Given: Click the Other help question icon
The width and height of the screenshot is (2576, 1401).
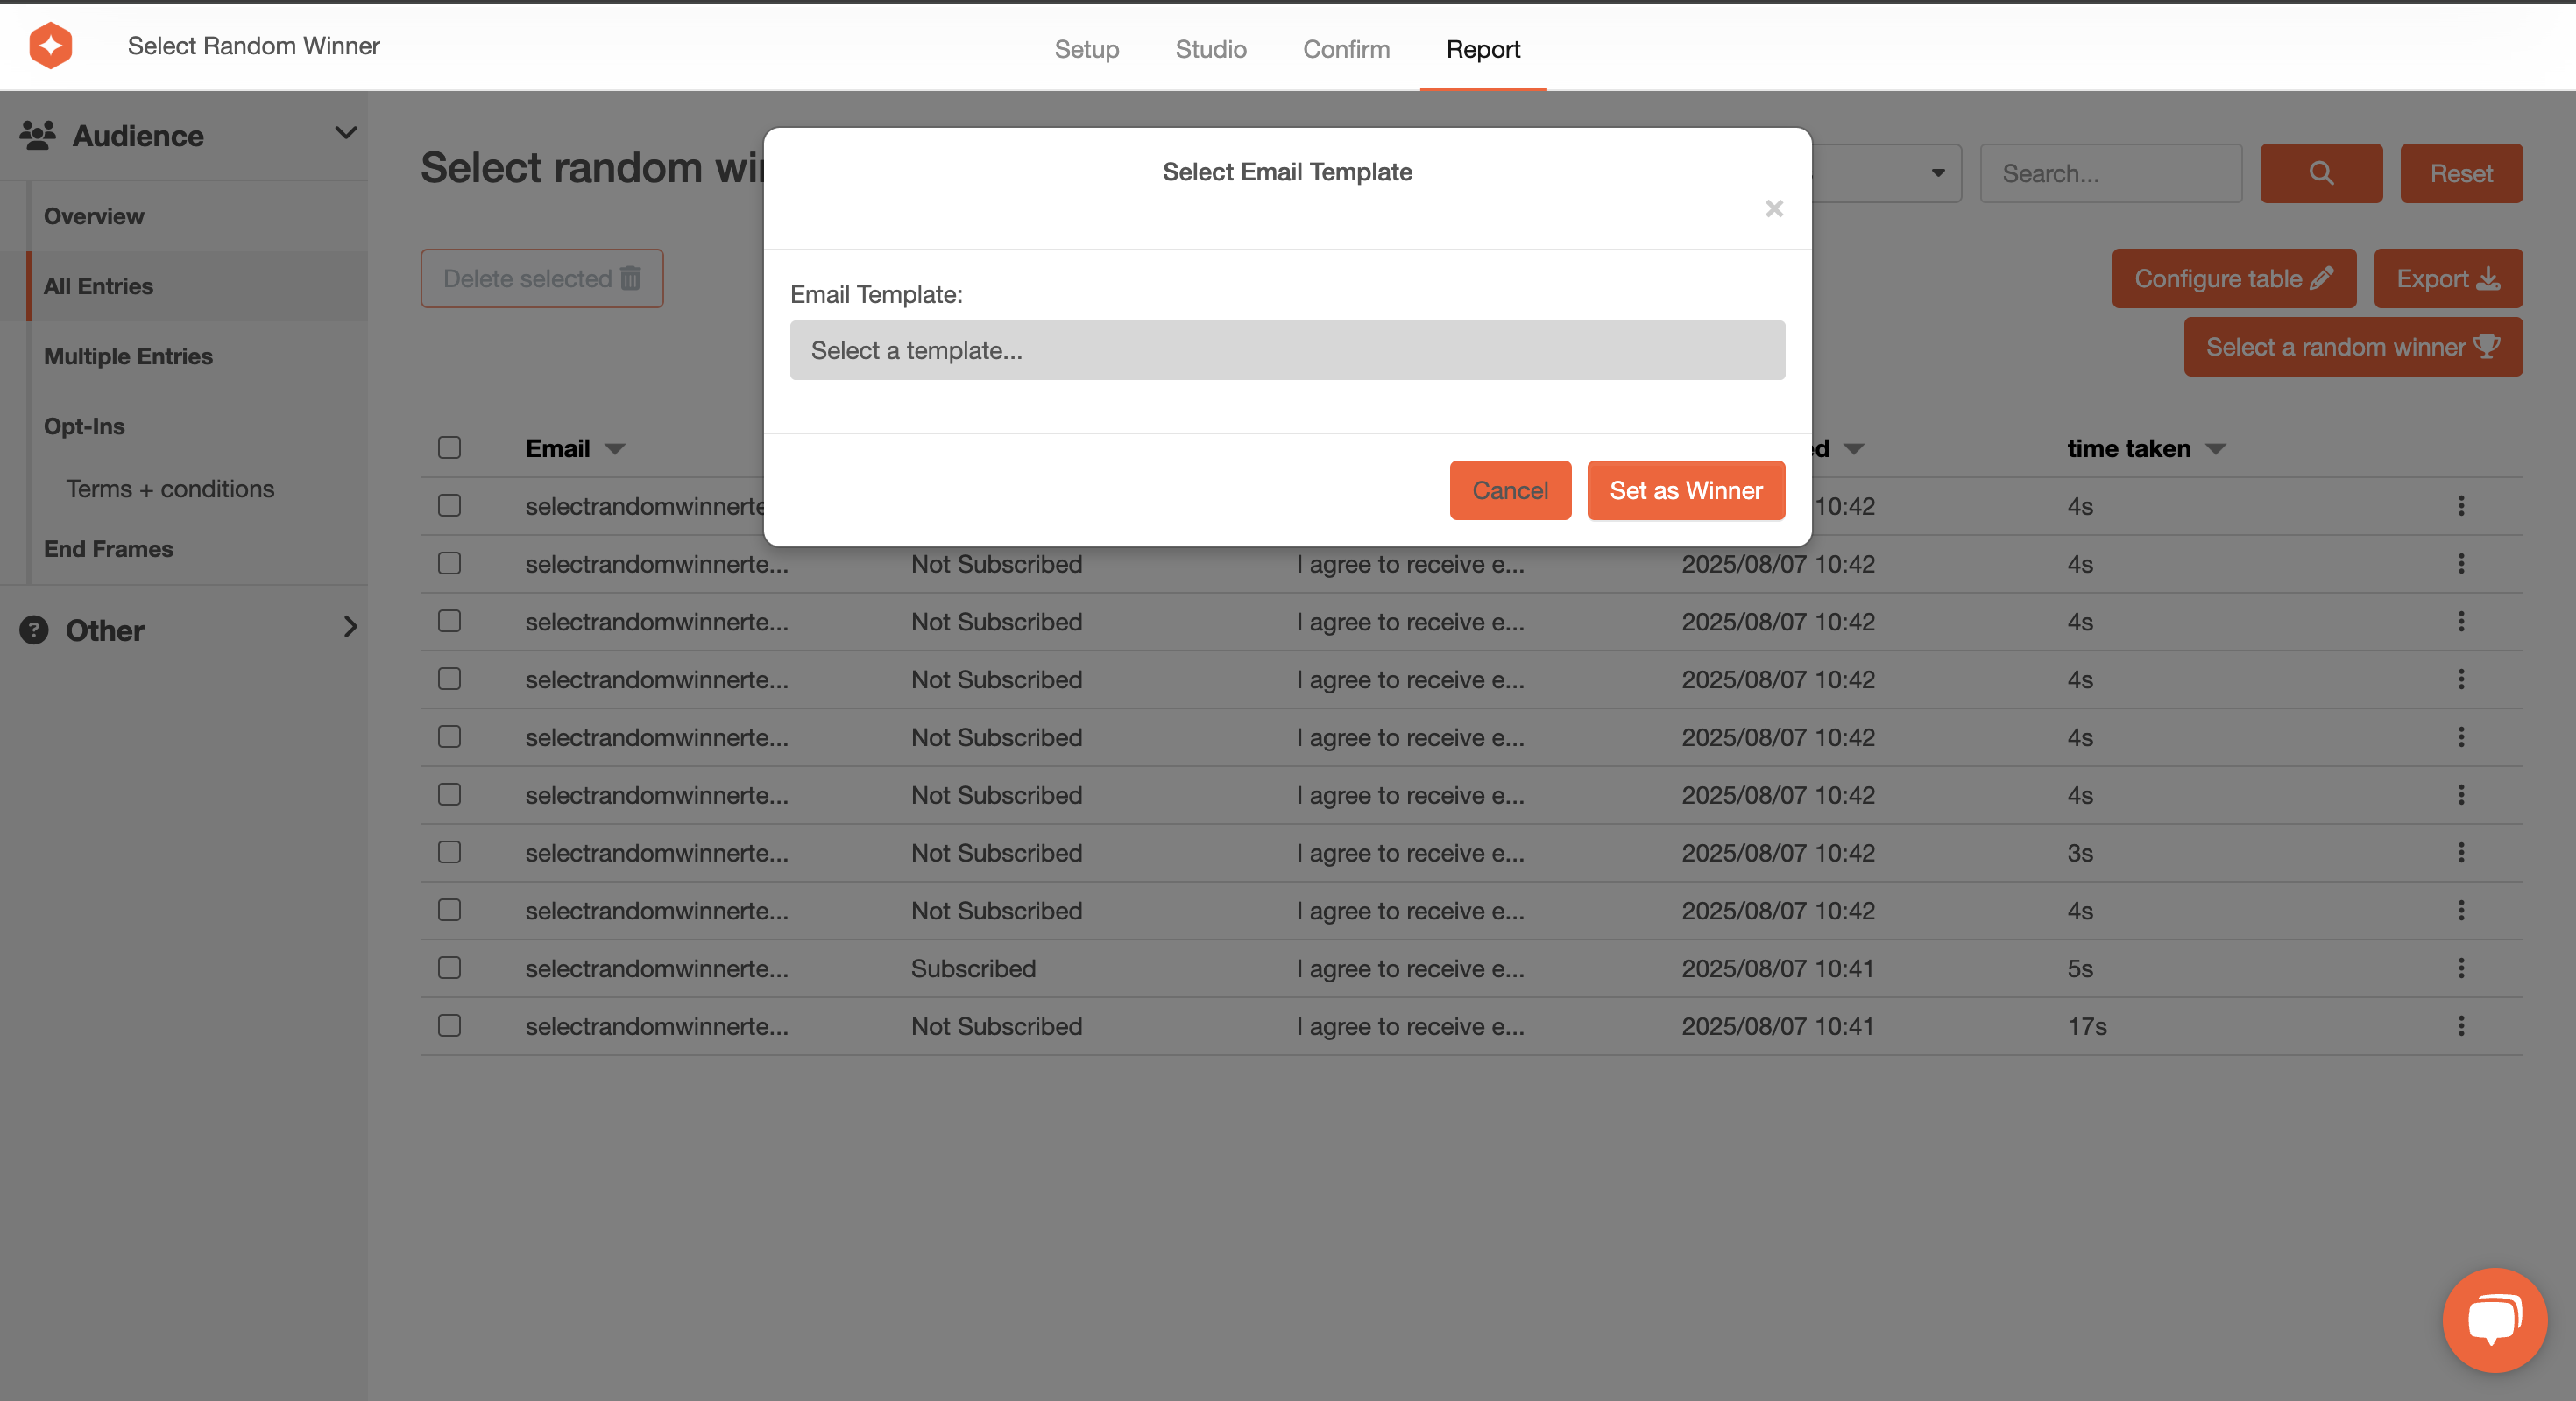Looking at the screenshot, I should [34, 630].
